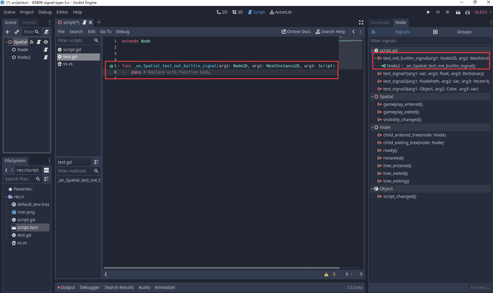Stop the running project
This screenshot has height=293, width=493.
click(447, 12)
